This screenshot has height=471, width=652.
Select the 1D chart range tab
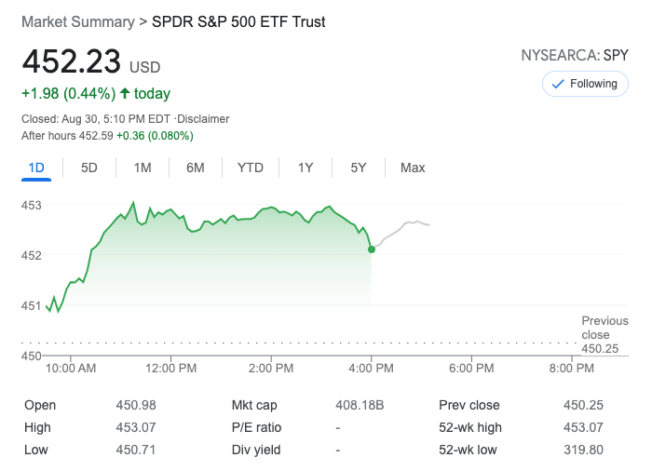(37, 168)
